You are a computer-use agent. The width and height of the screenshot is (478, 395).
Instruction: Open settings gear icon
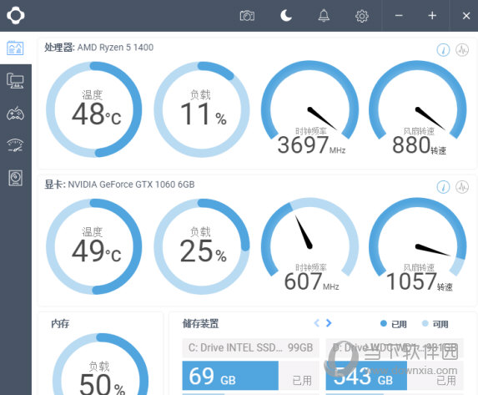[x=362, y=16]
